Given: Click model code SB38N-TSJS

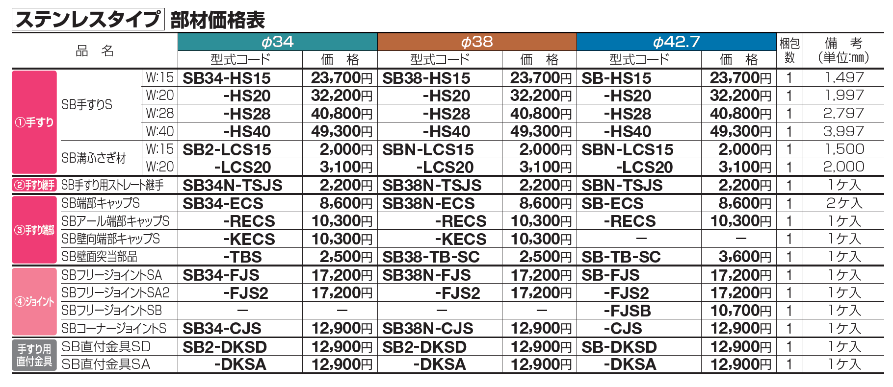Looking at the screenshot, I should tap(432, 185).
